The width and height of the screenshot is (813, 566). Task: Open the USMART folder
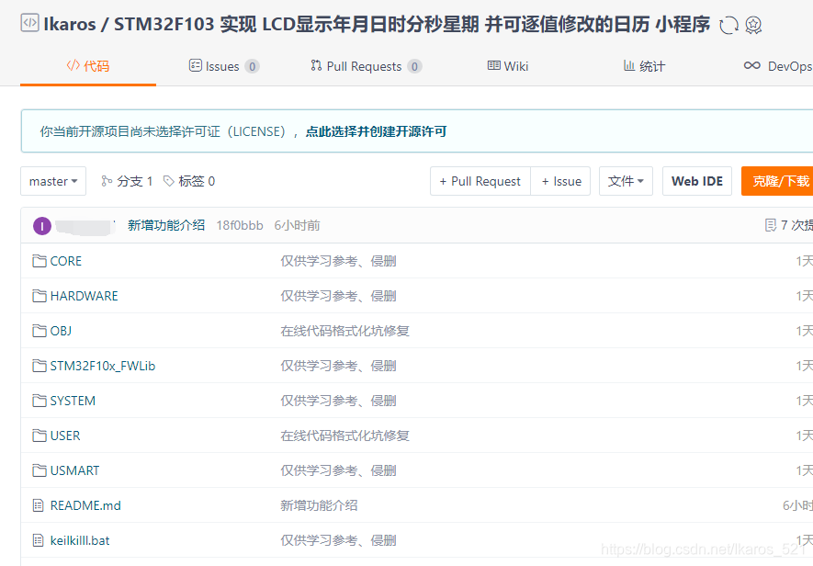pyautogui.click(x=74, y=470)
